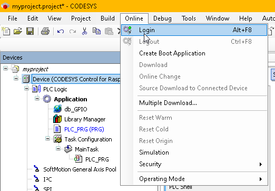Click the Copy toolbar icon
275x191 pixels.
click(x=96, y=31)
